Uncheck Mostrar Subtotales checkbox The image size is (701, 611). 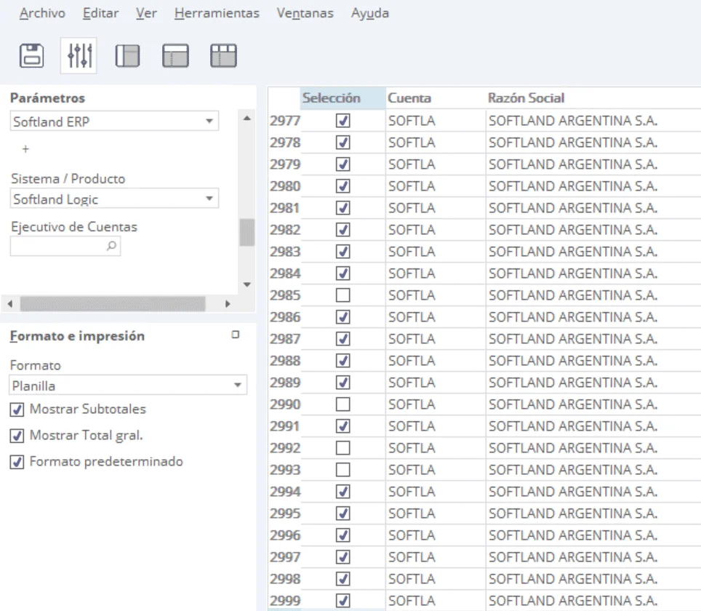coord(17,409)
